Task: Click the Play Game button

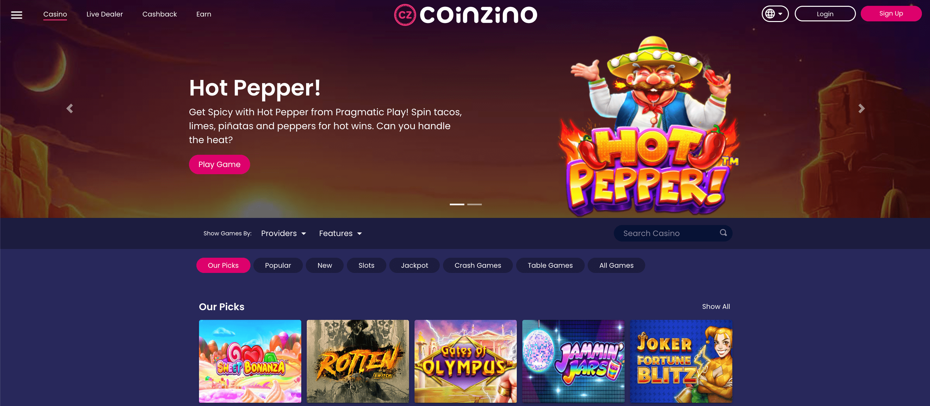Action: point(219,164)
